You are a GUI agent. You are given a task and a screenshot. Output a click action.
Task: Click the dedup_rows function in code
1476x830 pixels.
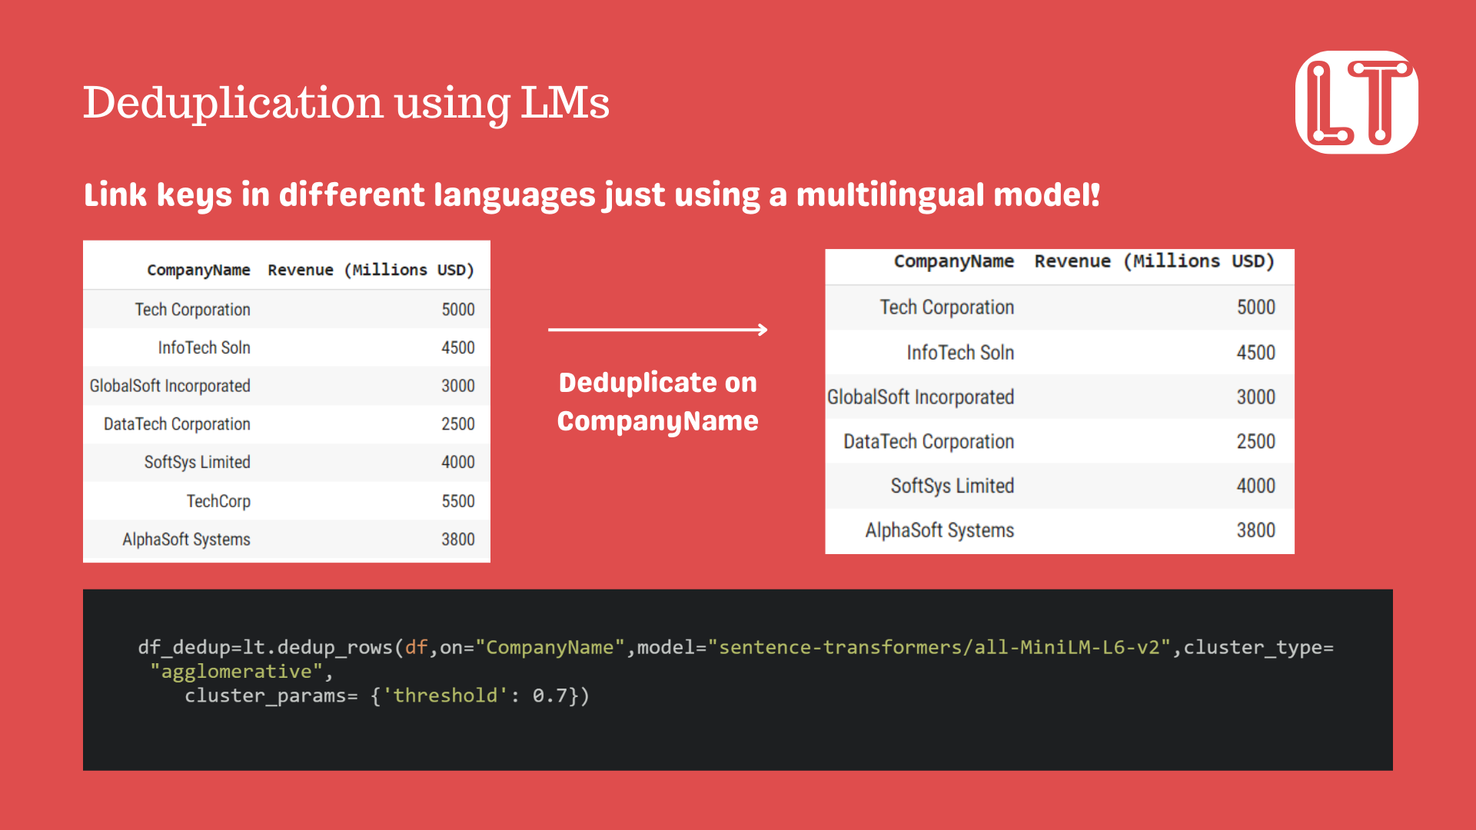[x=334, y=647]
